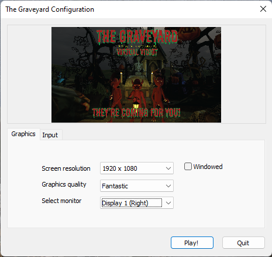Click The Graveyard Configuration title text
Viewport: 272px width, 257px height.
[x=50, y=9]
